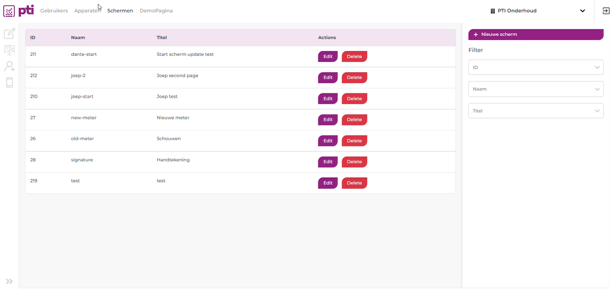The height and width of the screenshot is (289, 610).
Task: Expand the sidebar with double-chevron icon
Action: point(9,281)
